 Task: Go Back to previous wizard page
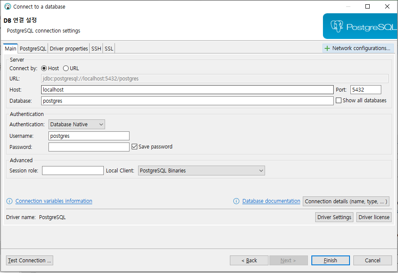pos(249,260)
